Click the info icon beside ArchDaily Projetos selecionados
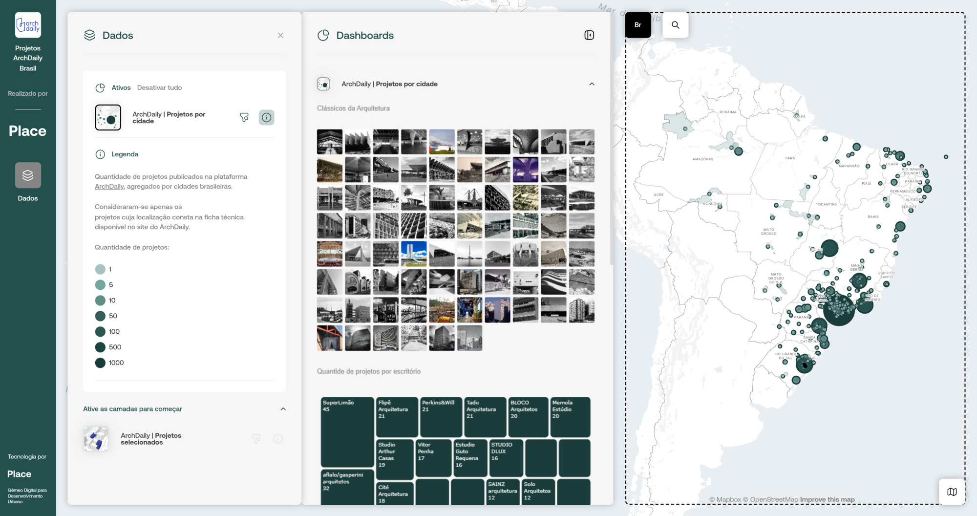 pyautogui.click(x=278, y=439)
